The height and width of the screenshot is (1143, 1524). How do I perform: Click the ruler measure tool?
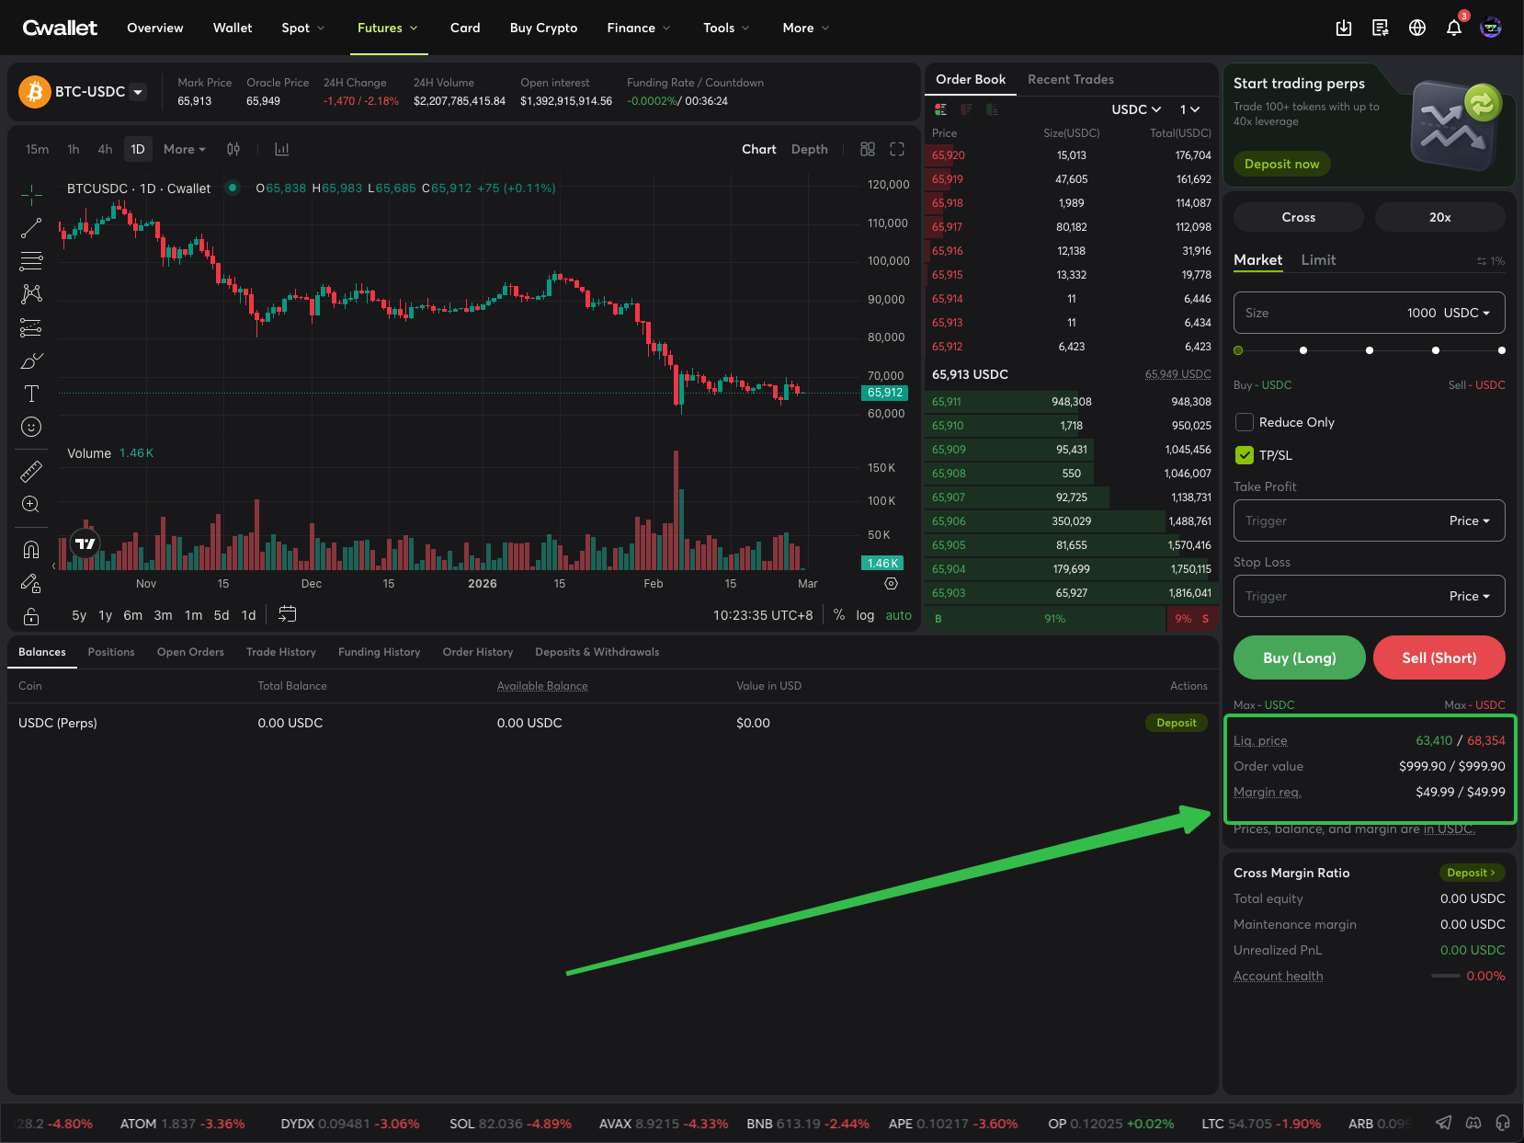coord(31,472)
